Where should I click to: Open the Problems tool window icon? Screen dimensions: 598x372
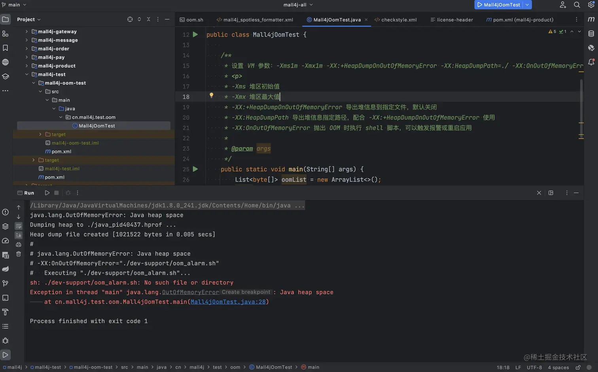coord(6,212)
